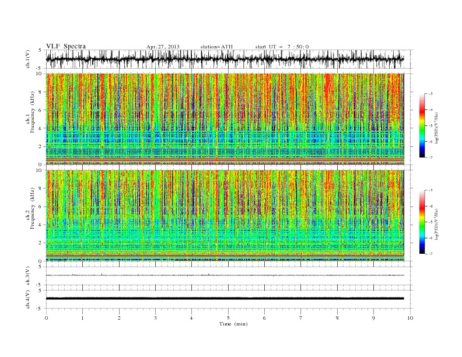462x357 pixels.
Task: Click the thick ch.4 voltage waveform band
Action: [225, 299]
